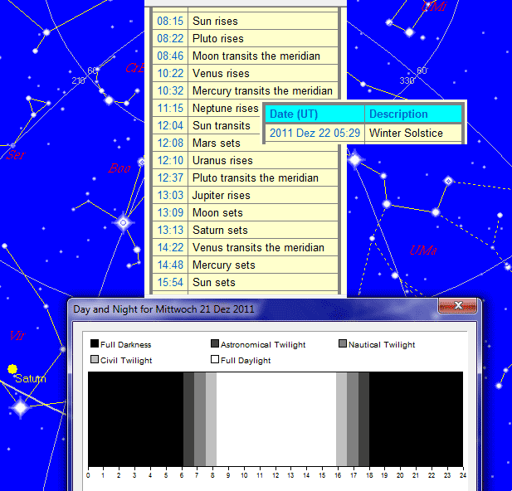Click the Full Darkness legend swatch
Viewport: 512px width, 491px height.
coord(95,344)
